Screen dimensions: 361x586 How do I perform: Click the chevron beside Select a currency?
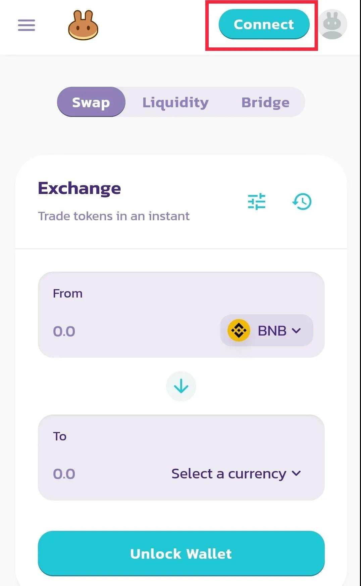(296, 473)
